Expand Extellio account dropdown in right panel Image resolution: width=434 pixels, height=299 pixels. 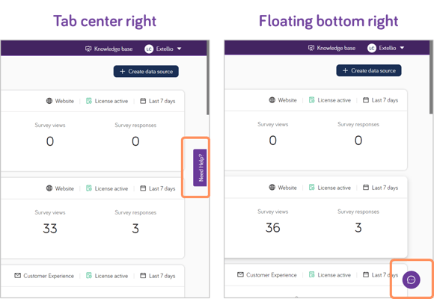coord(391,48)
